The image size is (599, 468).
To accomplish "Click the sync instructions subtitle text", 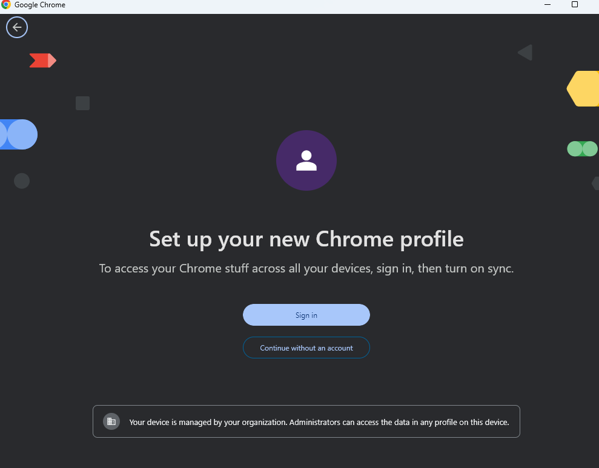I will tap(306, 268).
